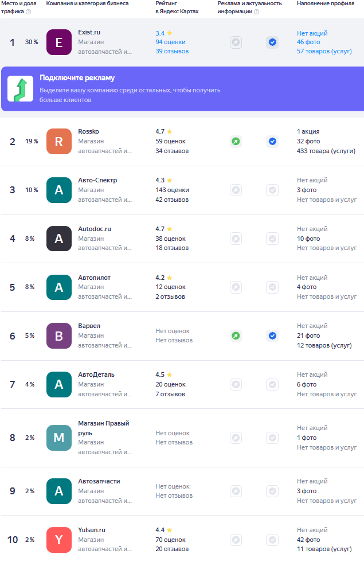
Task: Click the blue verified checkmark for Rossko
Action: [x=273, y=141]
